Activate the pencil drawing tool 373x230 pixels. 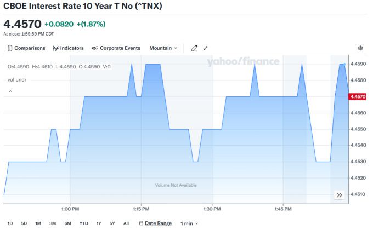[194, 48]
